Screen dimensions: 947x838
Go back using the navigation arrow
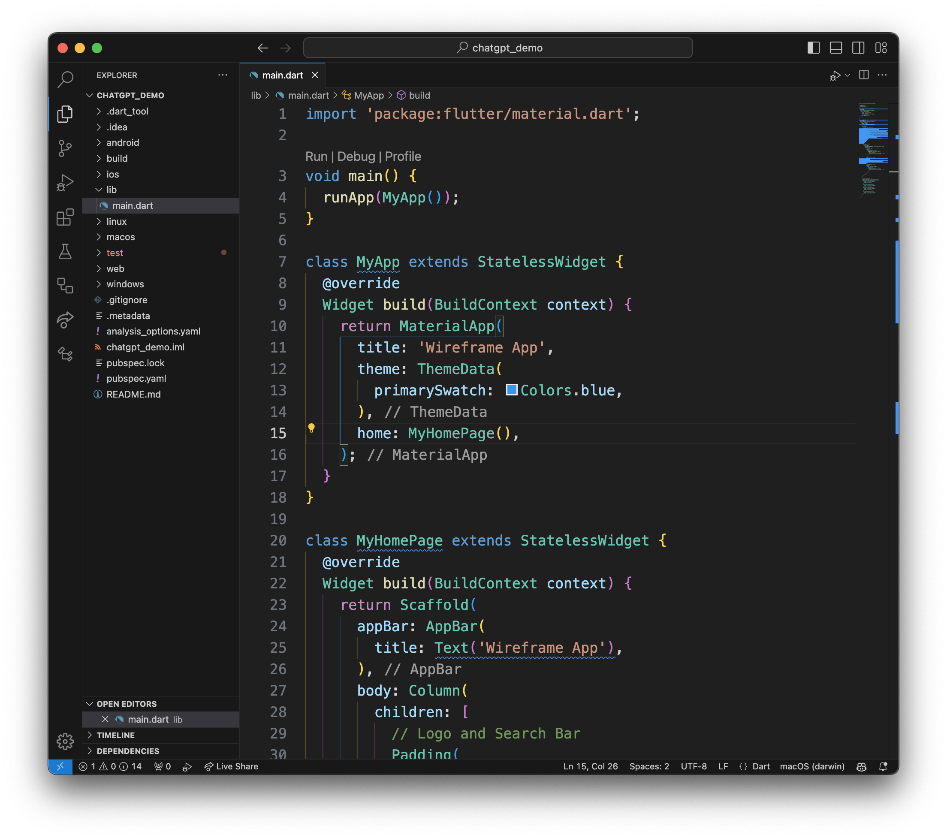[263, 48]
